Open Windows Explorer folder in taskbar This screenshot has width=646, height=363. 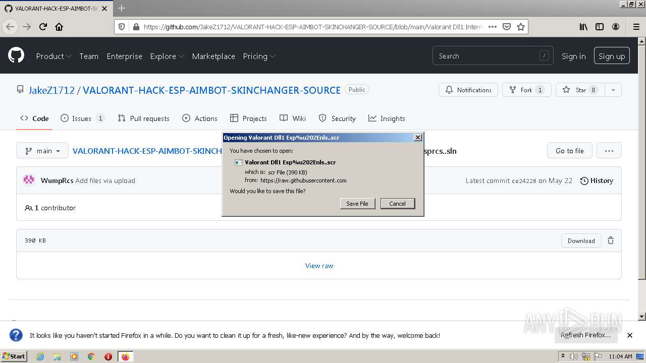[x=57, y=356]
